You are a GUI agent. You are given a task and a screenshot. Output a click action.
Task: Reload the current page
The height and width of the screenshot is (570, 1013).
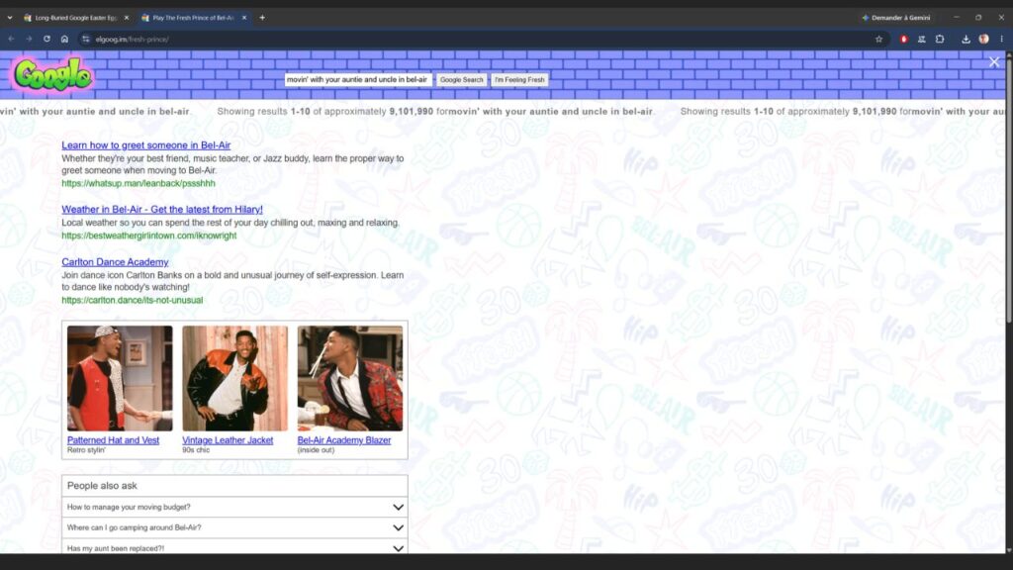[46, 39]
